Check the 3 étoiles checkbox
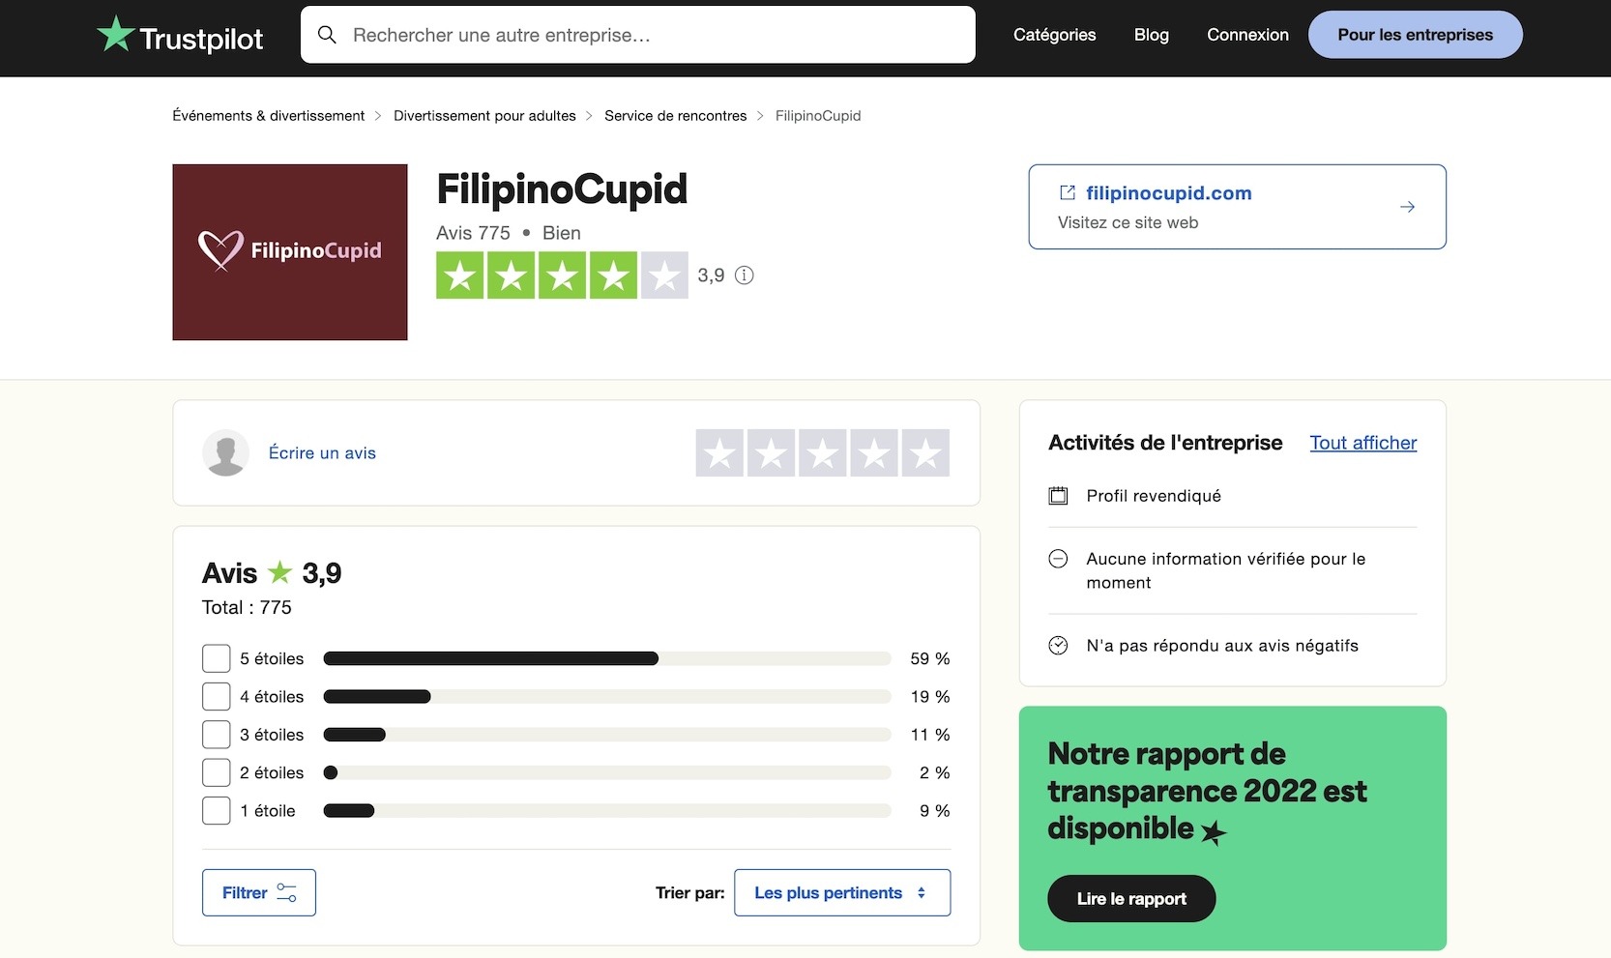This screenshot has height=958, width=1611. tap(216, 735)
